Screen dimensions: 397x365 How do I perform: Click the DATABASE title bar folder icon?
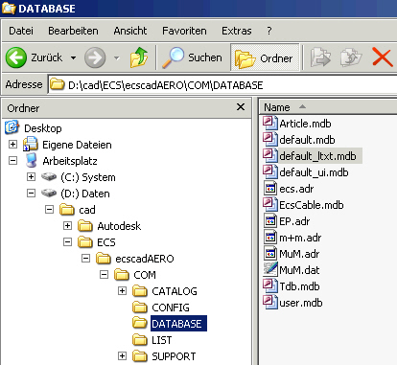coord(9,9)
